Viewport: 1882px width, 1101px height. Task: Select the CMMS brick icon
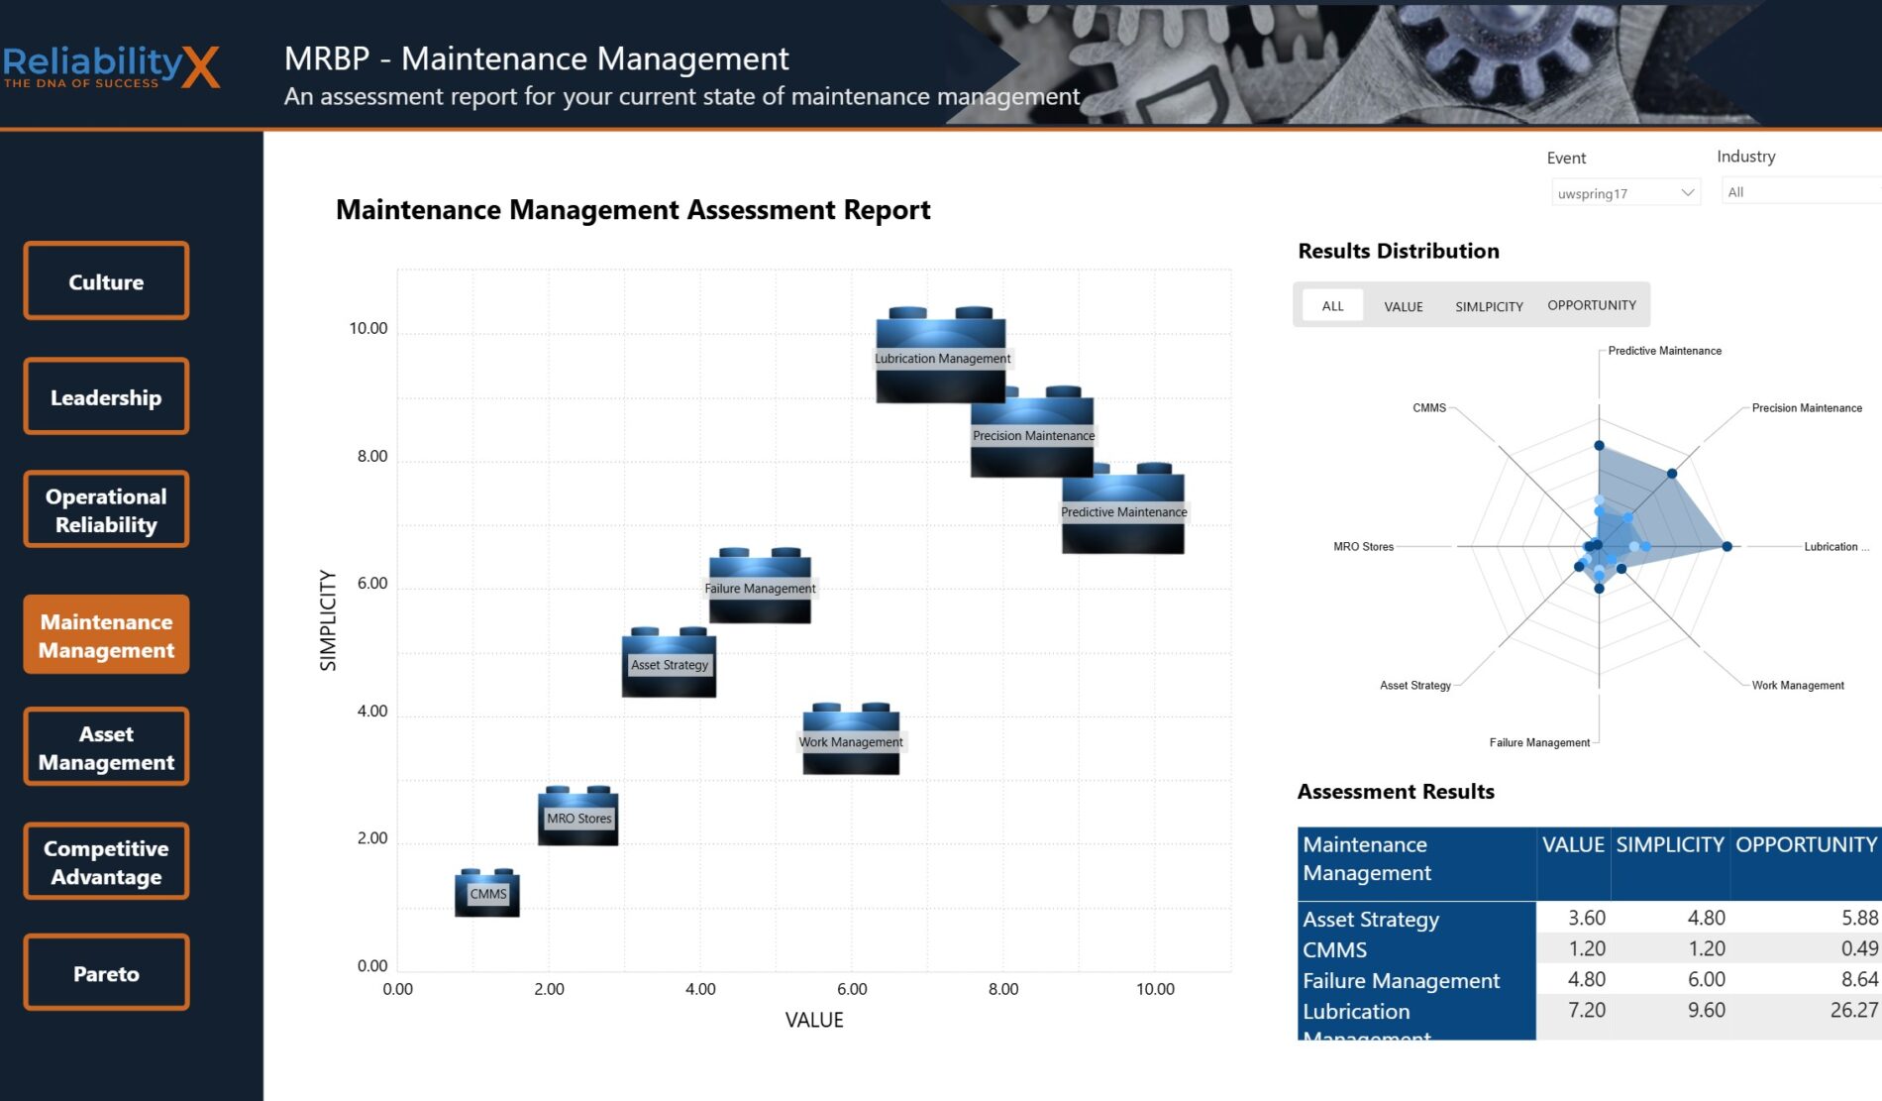coord(487,893)
